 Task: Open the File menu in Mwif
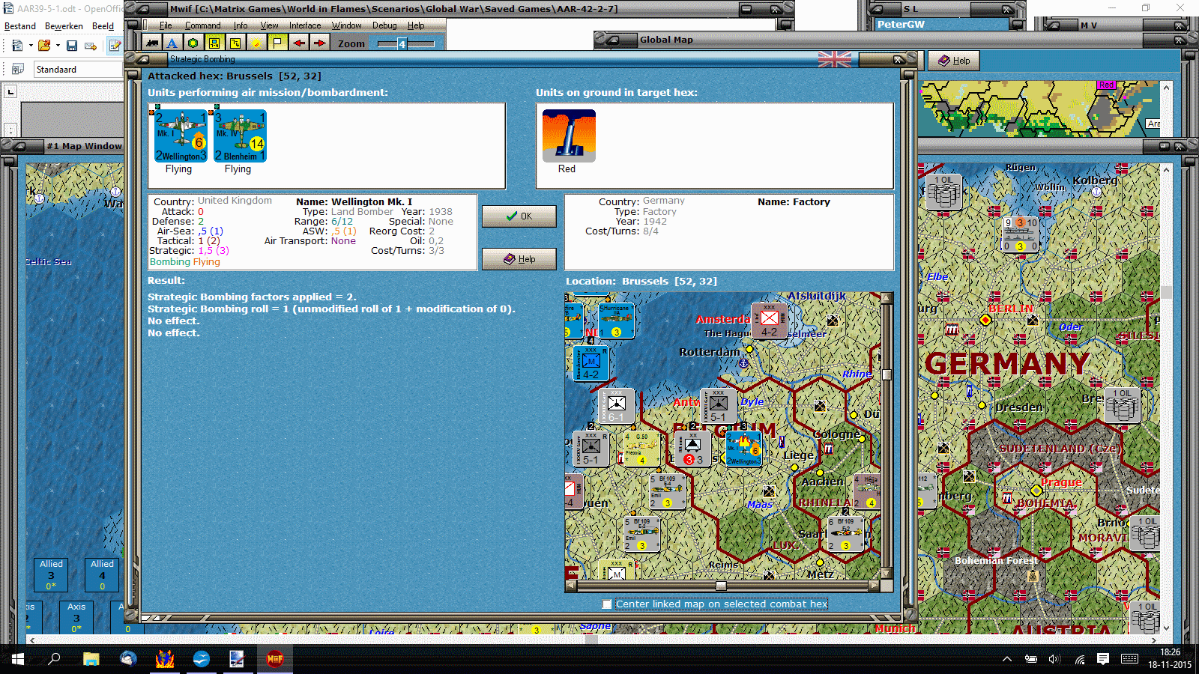tap(165, 25)
